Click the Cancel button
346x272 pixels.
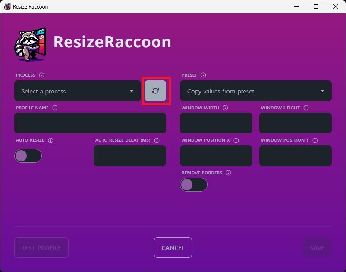pyautogui.click(x=173, y=247)
